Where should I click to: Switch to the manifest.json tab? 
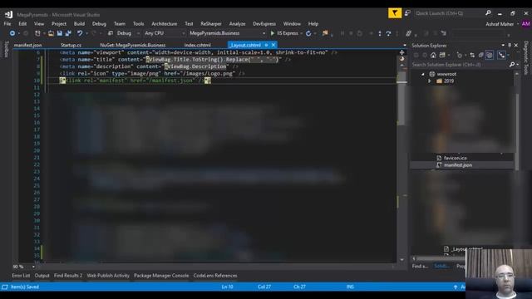point(27,45)
